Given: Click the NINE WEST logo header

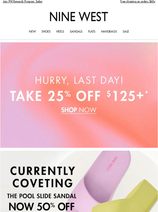Looking at the screenshot, I should 79,17.
